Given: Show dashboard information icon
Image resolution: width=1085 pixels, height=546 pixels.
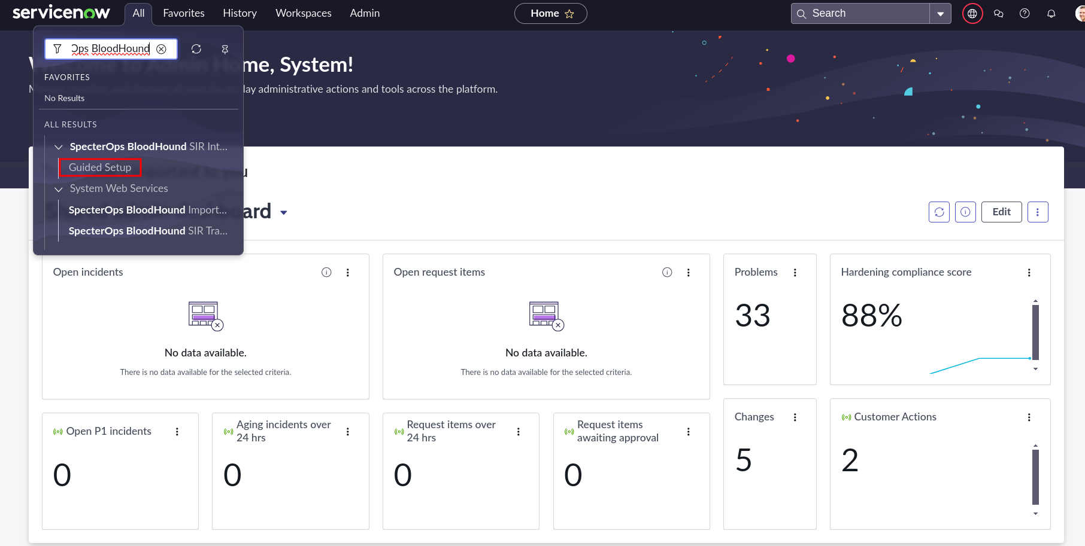Looking at the screenshot, I should (x=965, y=212).
